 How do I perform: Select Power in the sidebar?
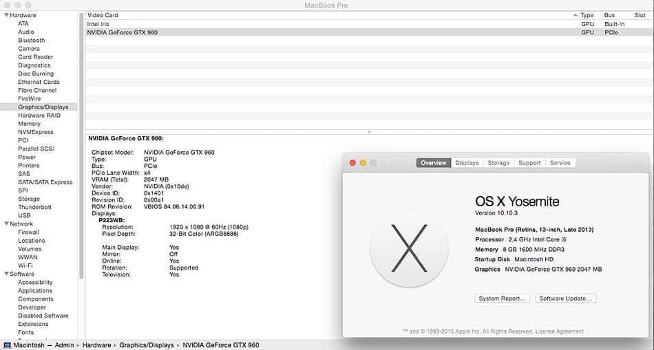(x=27, y=157)
